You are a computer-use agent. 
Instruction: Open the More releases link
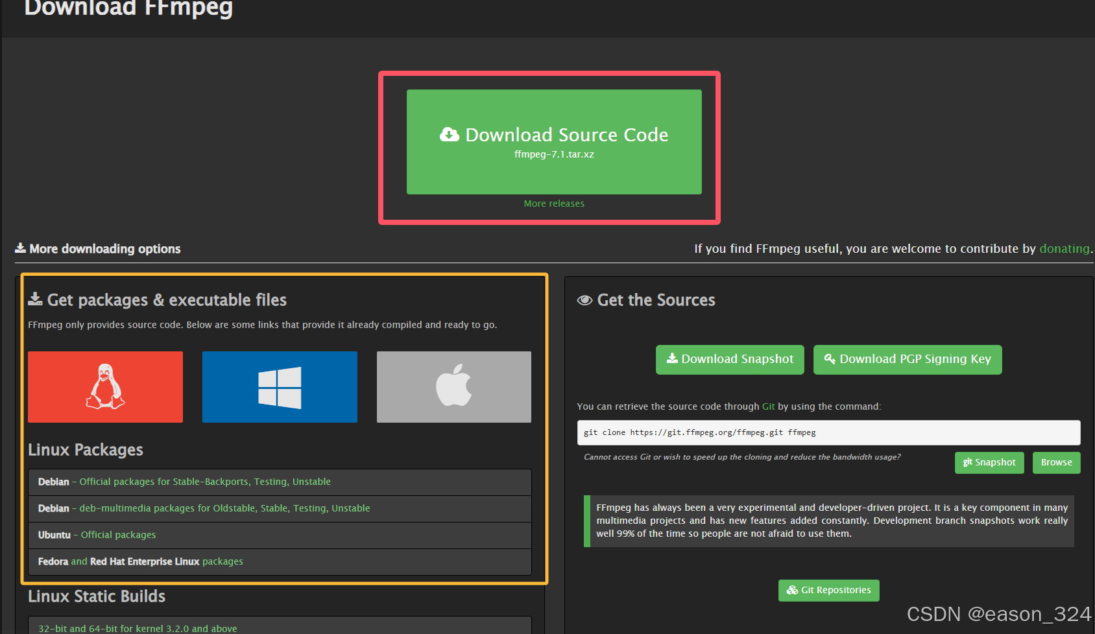[x=554, y=204]
